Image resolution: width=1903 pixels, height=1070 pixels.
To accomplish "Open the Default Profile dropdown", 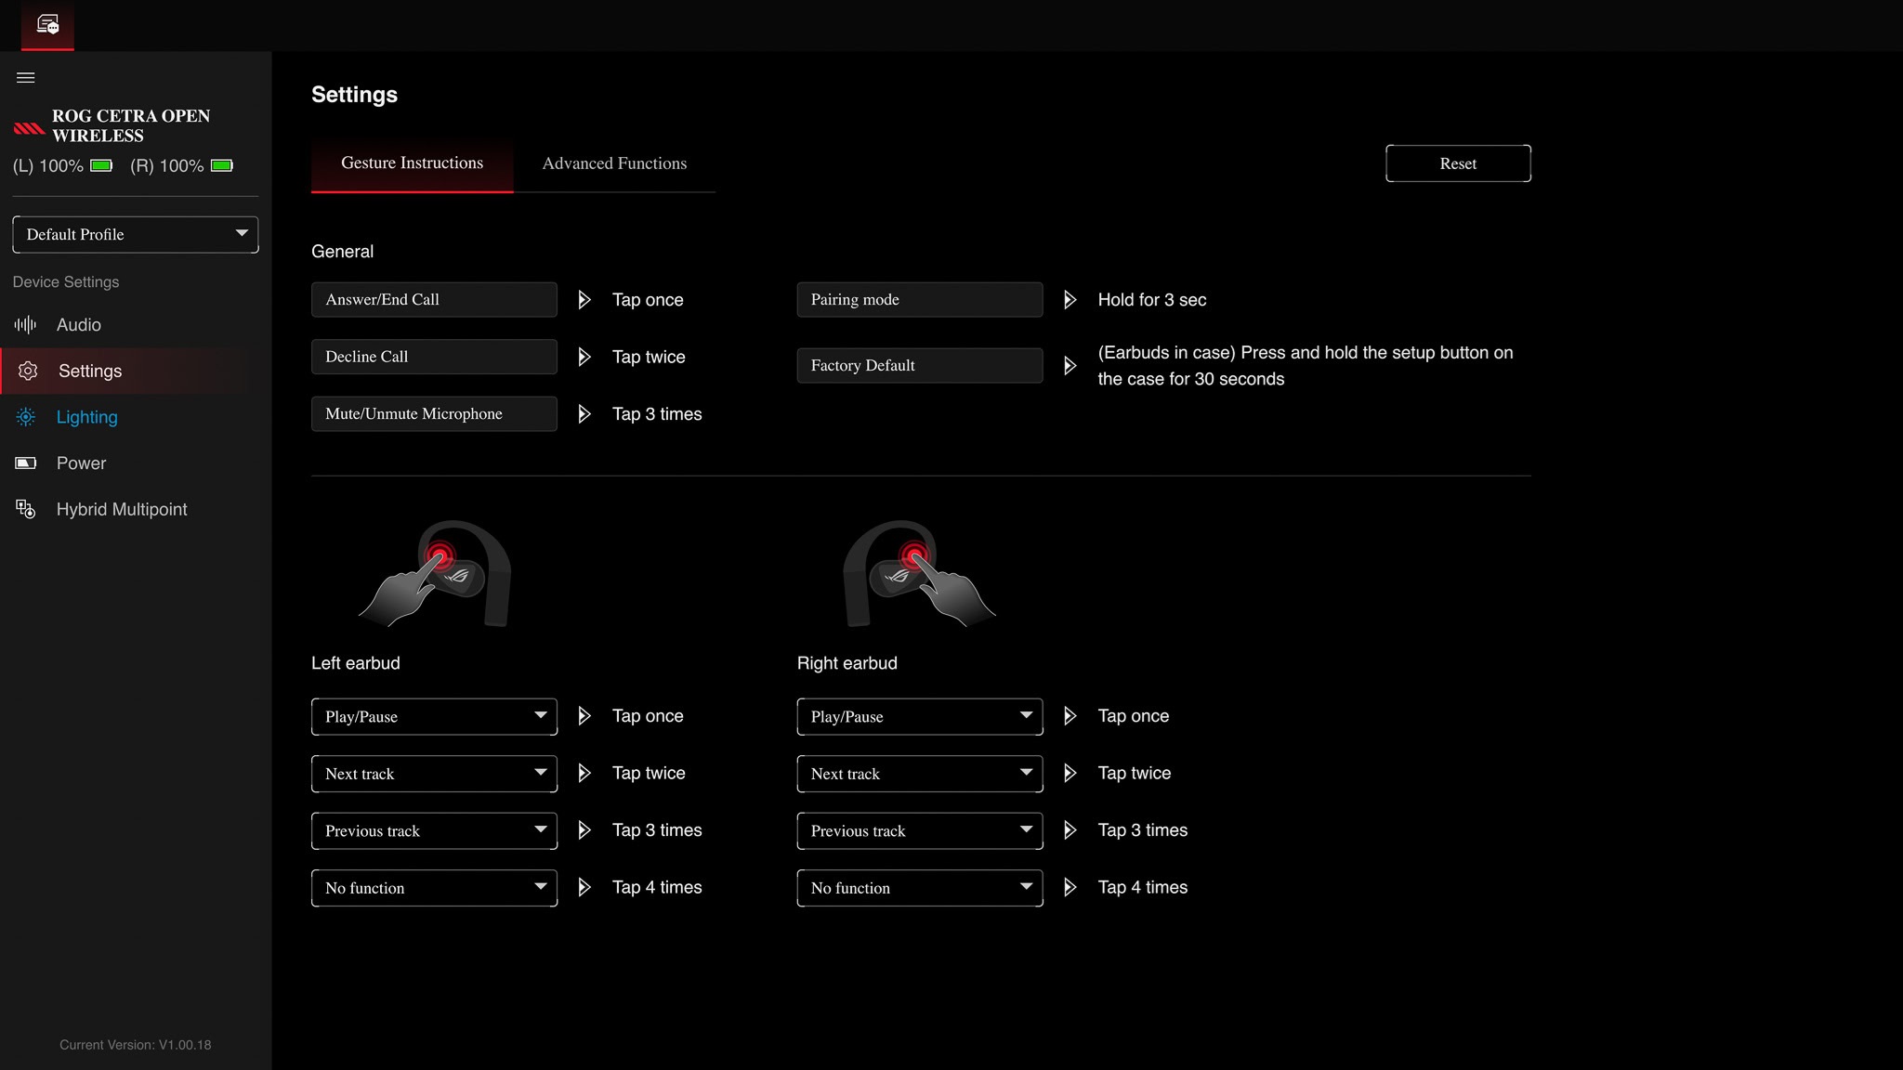I will pos(136,234).
